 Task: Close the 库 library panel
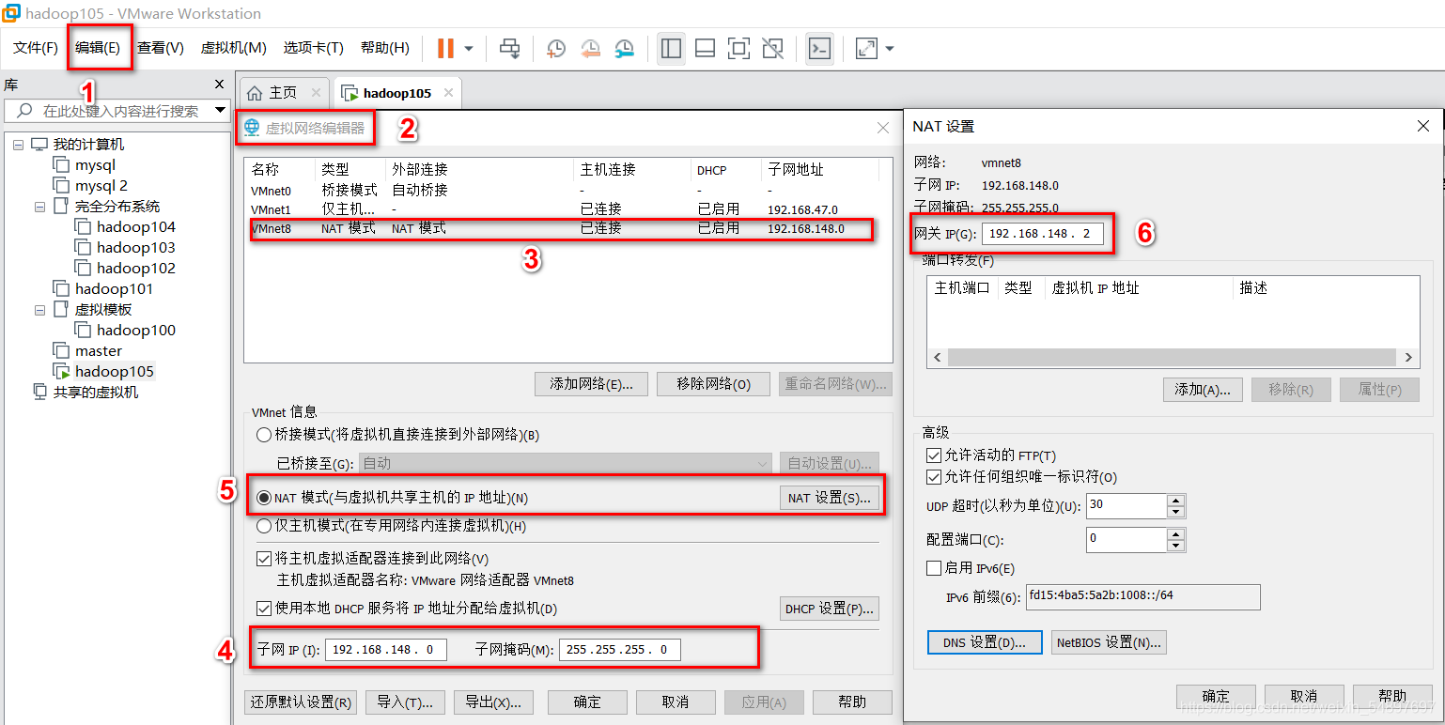tap(220, 84)
